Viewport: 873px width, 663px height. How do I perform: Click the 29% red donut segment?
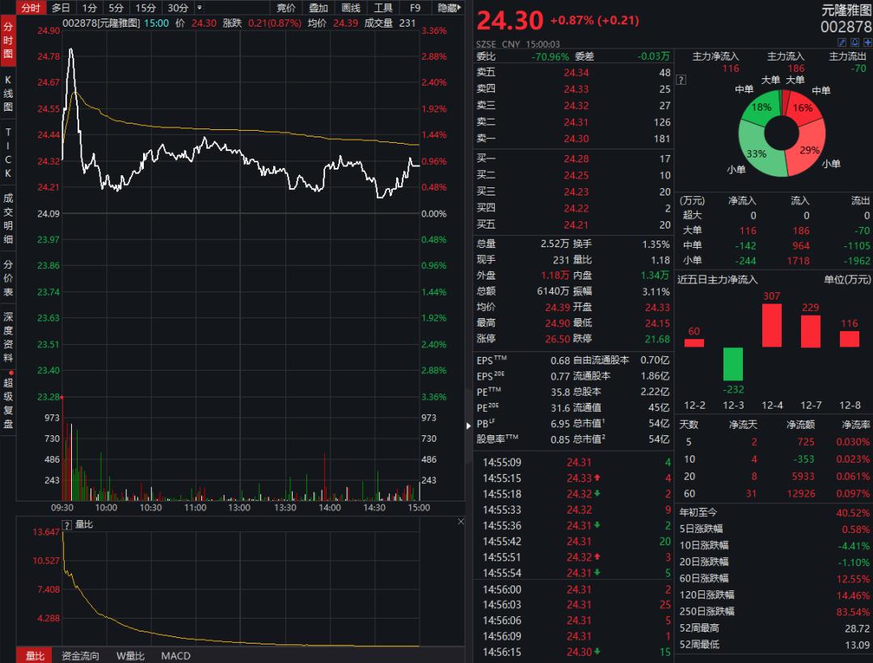coord(808,150)
